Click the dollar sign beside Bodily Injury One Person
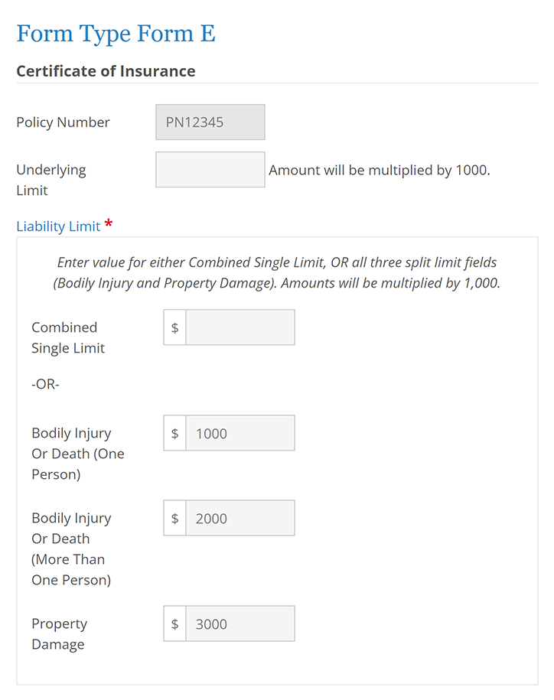The image size is (554, 700). click(174, 432)
